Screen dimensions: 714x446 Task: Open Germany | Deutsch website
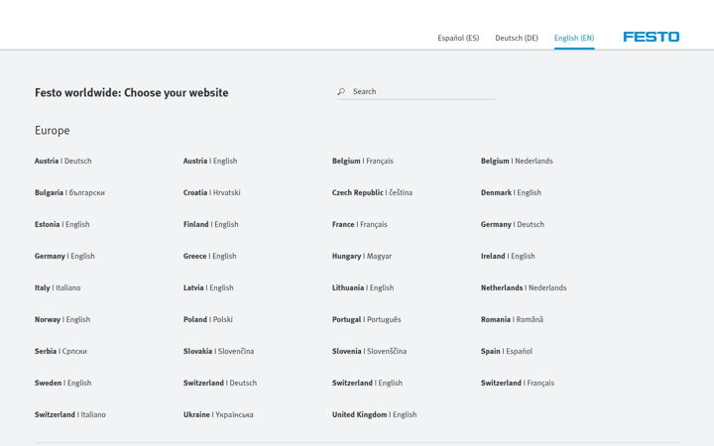513,224
